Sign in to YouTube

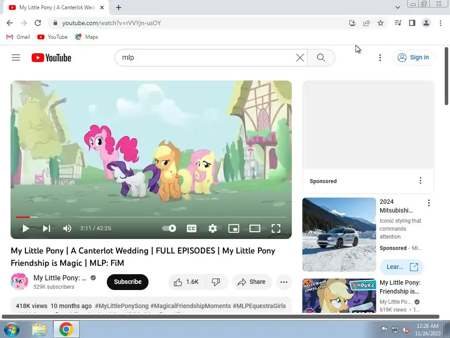414,58
